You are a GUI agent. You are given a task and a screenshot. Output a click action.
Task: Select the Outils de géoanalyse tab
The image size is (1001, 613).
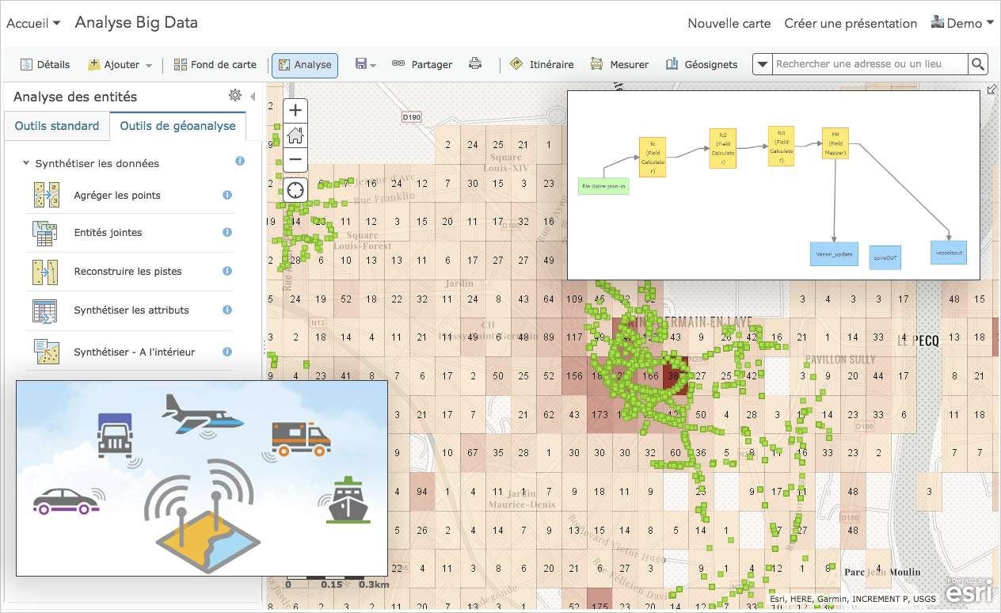pos(177,126)
